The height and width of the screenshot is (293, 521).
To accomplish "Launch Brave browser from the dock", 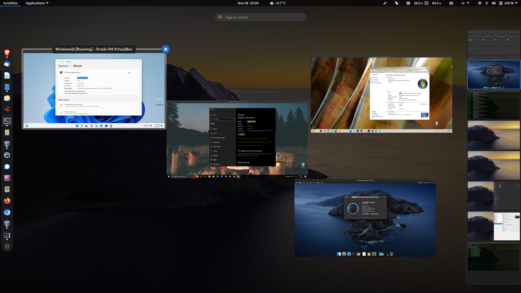I will [x=7, y=52].
